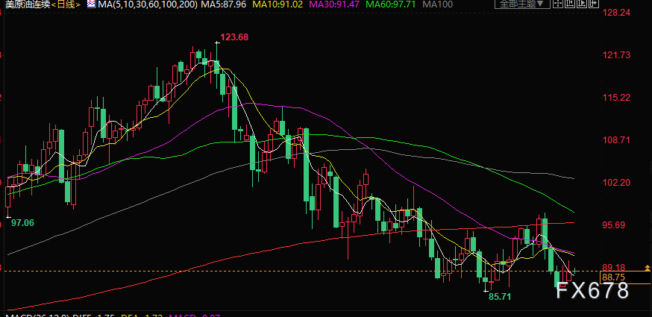Click the MA60:97.71 value
Screen dimensions: 652x317
pyautogui.click(x=392, y=5)
